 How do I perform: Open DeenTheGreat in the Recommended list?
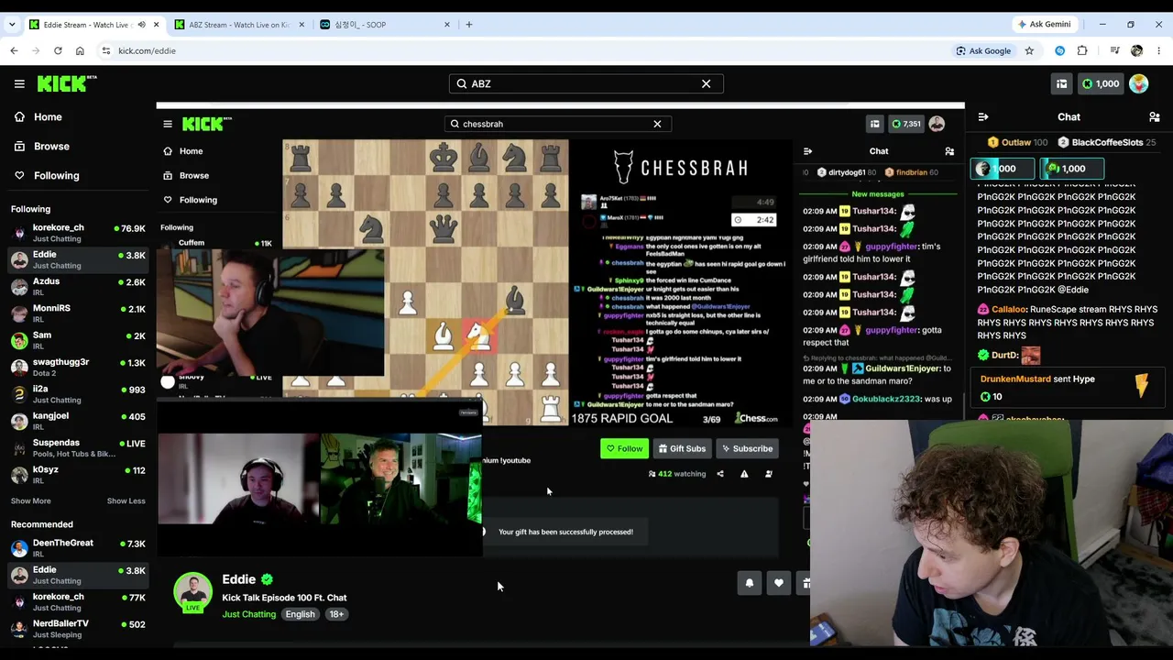click(x=78, y=548)
